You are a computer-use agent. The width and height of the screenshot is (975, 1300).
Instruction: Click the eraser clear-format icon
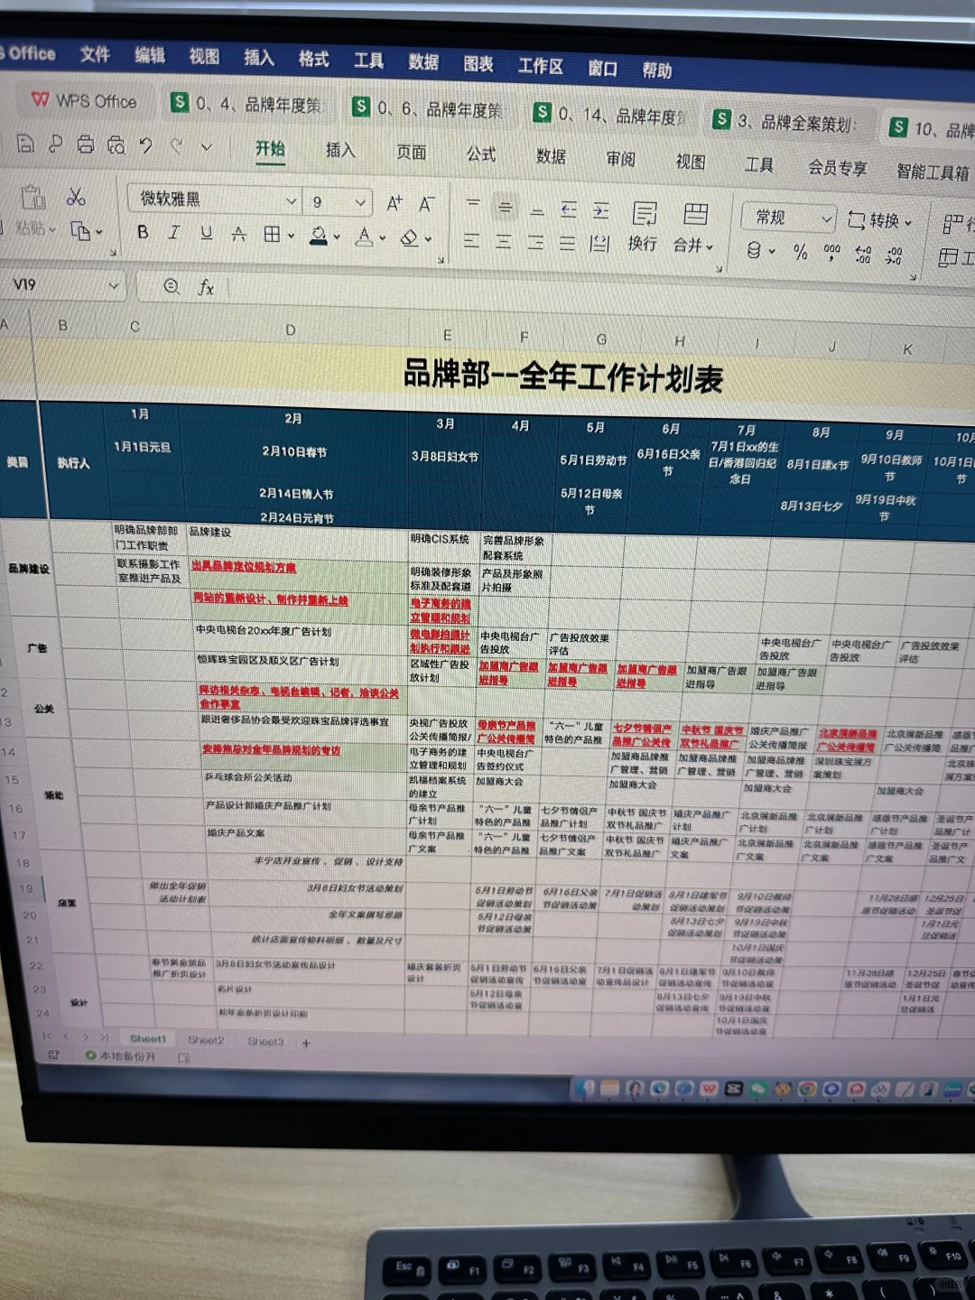click(x=409, y=237)
